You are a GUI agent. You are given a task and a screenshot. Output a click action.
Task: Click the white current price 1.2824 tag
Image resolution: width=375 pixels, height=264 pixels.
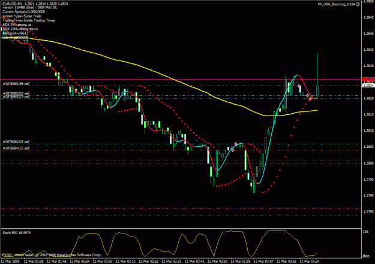point(368,85)
